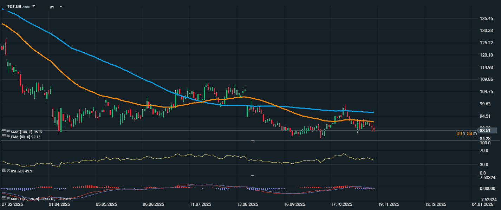Open settings icon for SMA indicator

[x=4, y=131]
